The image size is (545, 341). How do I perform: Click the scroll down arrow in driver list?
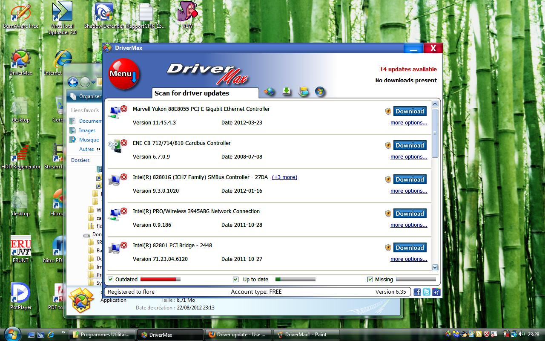click(x=435, y=268)
